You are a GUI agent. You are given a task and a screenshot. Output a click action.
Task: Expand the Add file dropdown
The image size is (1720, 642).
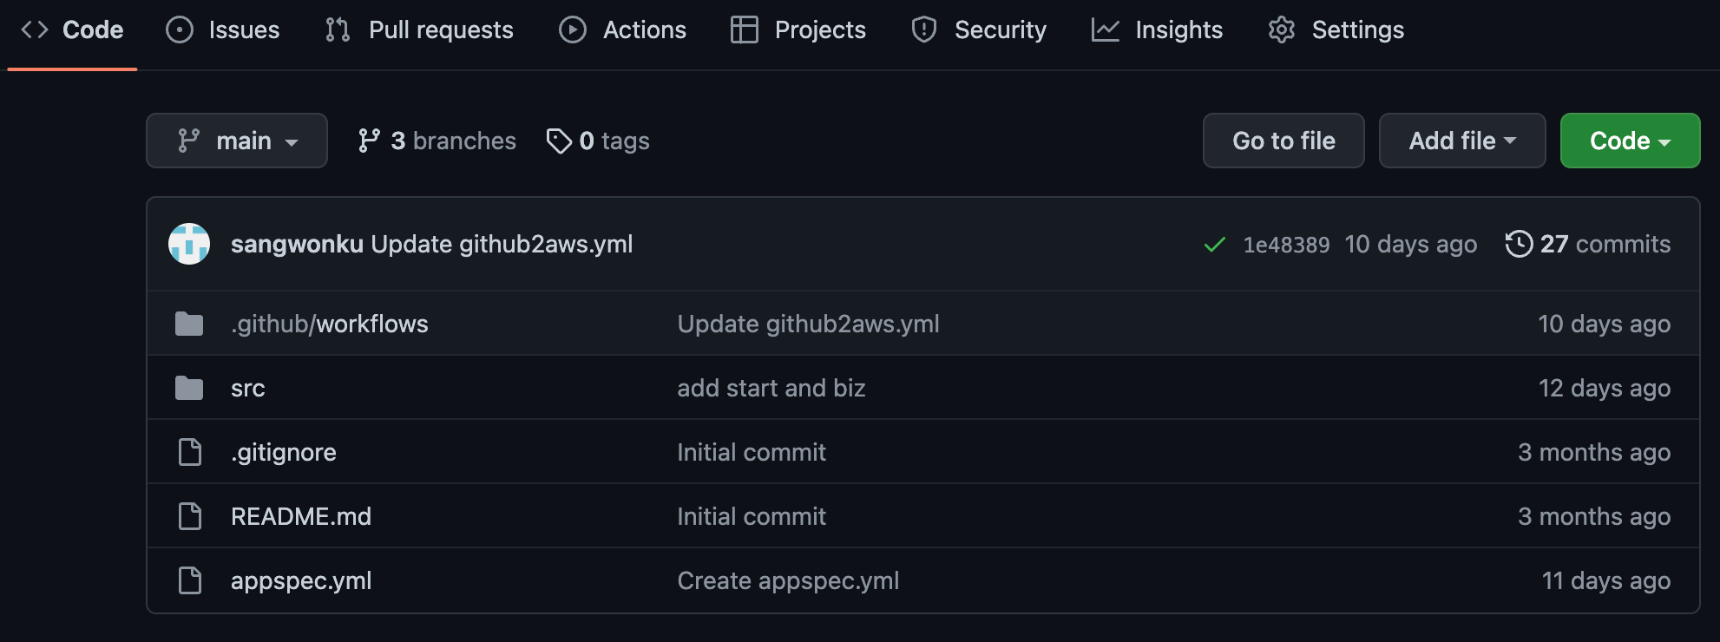[x=1461, y=140]
